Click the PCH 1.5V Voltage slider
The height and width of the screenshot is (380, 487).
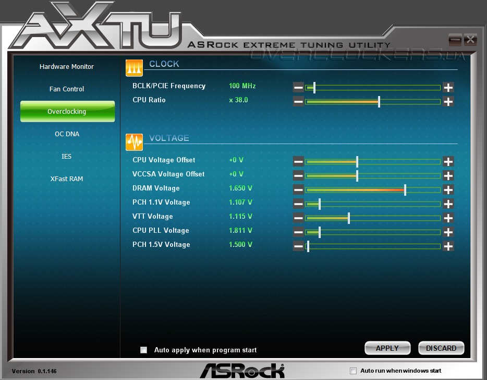click(x=373, y=246)
